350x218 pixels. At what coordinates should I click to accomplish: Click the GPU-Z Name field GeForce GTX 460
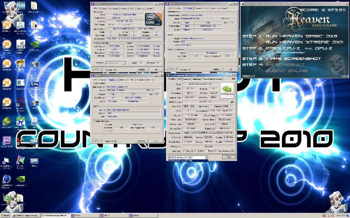201,84
